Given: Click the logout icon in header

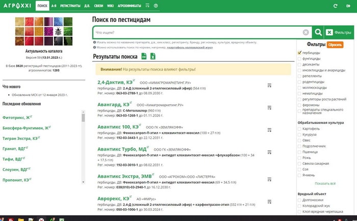Looking at the screenshot, I should tap(348, 6).
